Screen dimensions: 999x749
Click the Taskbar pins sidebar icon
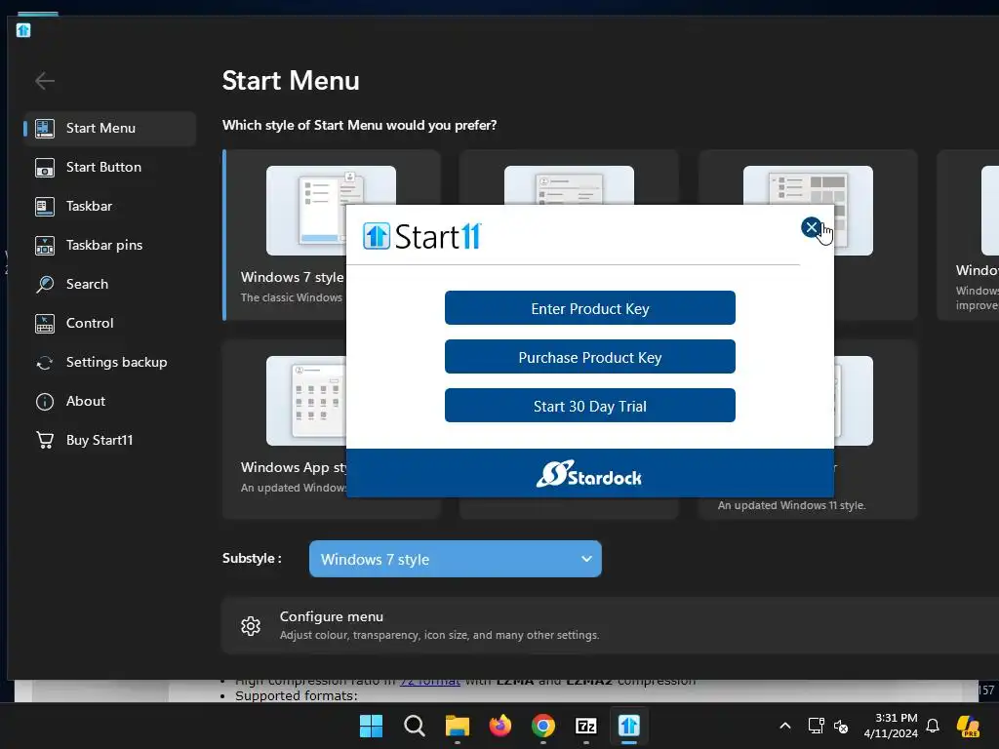pos(45,245)
